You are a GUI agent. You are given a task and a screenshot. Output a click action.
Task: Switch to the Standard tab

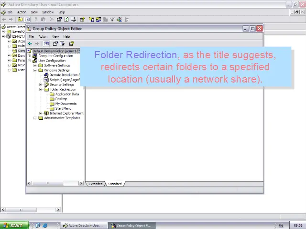coord(115,184)
